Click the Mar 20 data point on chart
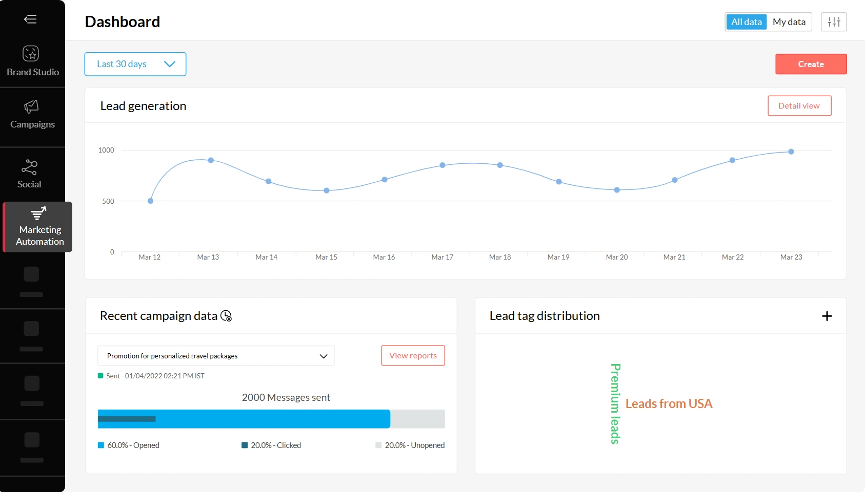The width and height of the screenshot is (865, 492). point(617,190)
